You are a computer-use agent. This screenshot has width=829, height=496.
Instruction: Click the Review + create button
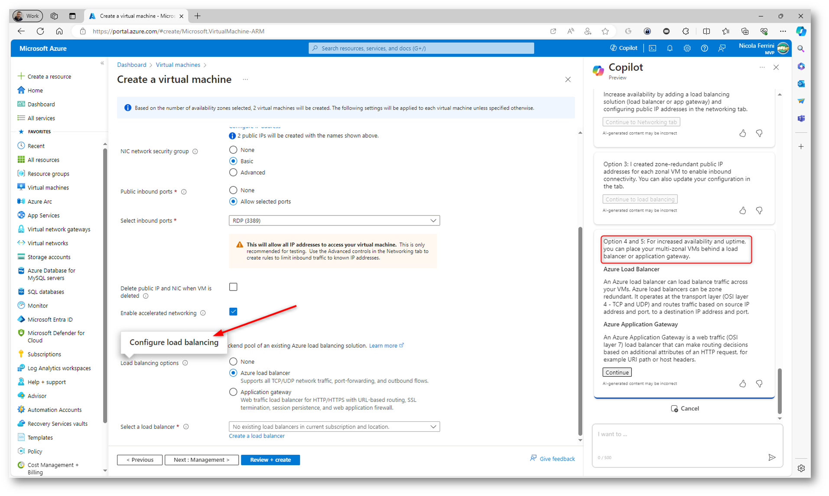pos(270,460)
